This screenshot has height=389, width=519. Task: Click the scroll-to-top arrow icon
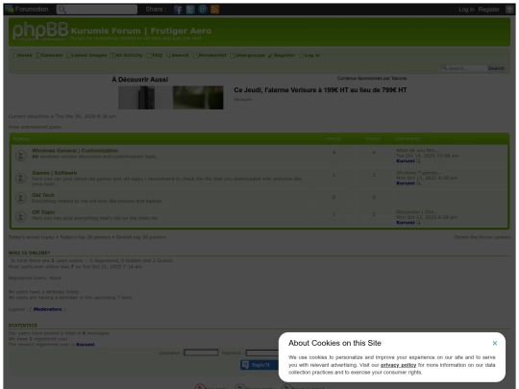[x=509, y=10]
